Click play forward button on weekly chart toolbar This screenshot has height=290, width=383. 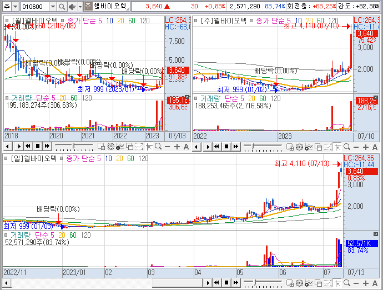[x=208, y=147]
